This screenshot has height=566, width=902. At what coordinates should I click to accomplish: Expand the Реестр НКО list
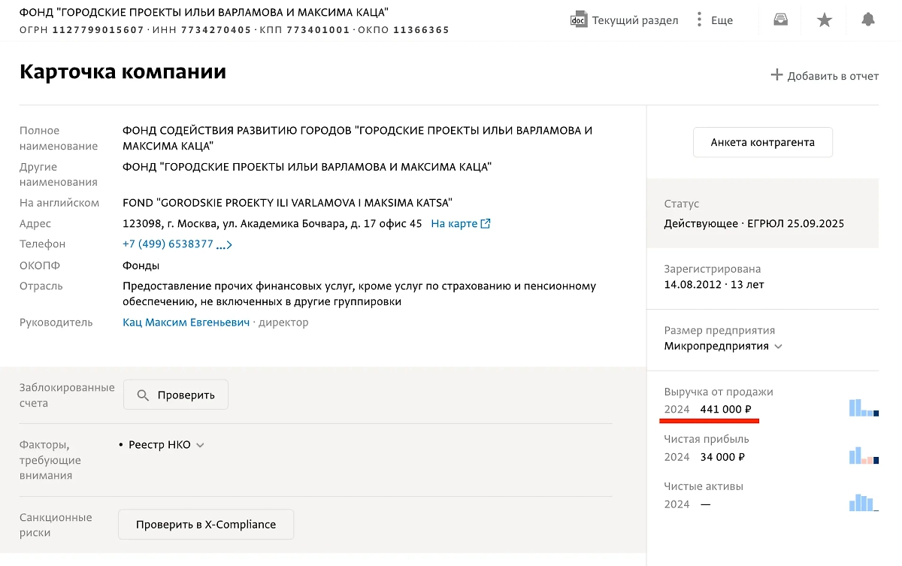[x=200, y=444]
